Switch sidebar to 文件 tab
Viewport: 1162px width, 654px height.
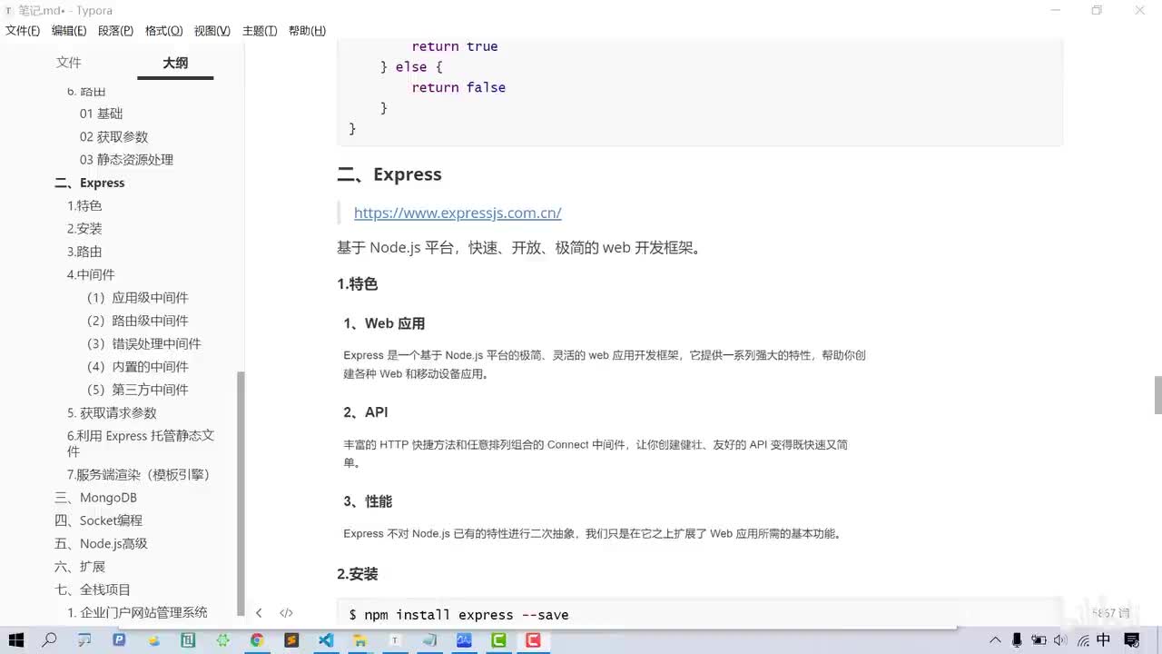click(69, 63)
